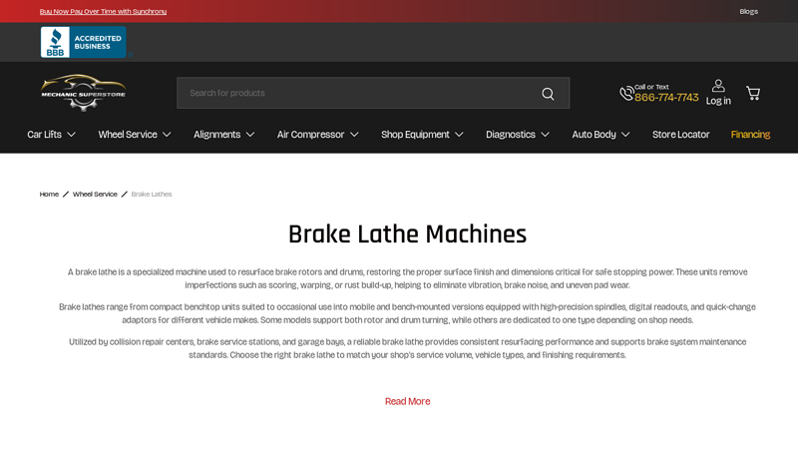Expand the Wheel Service menu chevron
798x449 pixels.
(167, 135)
